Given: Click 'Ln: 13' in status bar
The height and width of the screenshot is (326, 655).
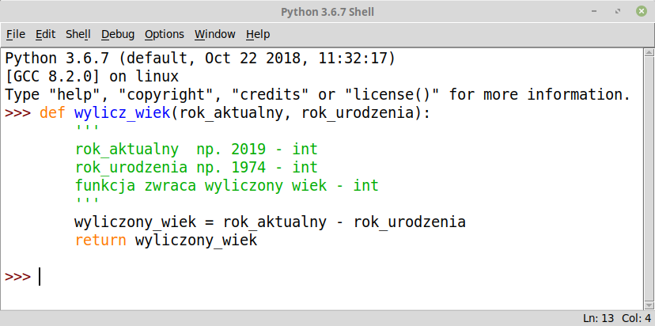Looking at the screenshot, I should pos(599,318).
